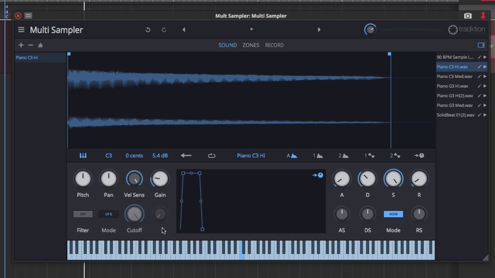The width and height of the screenshot is (495, 278).
Task: Click the 5.4 dB gain value
Action: (160, 156)
